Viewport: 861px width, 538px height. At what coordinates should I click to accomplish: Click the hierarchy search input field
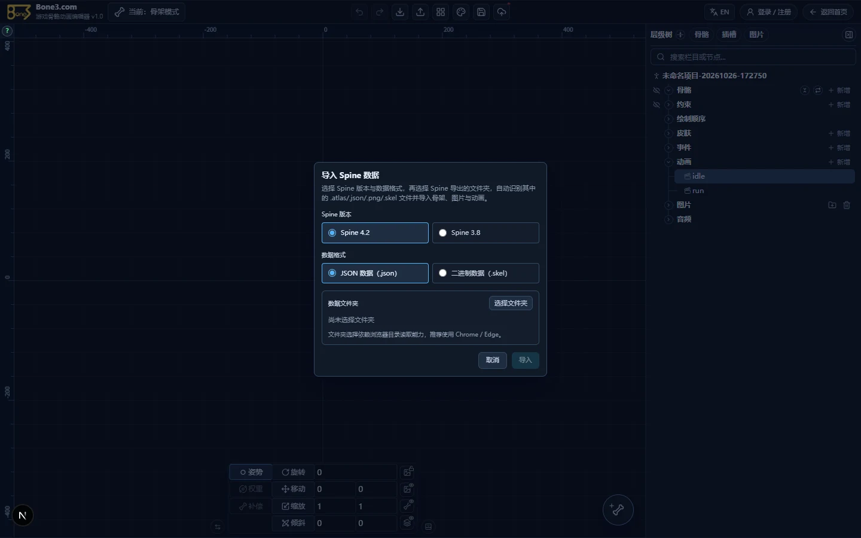tap(753, 57)
